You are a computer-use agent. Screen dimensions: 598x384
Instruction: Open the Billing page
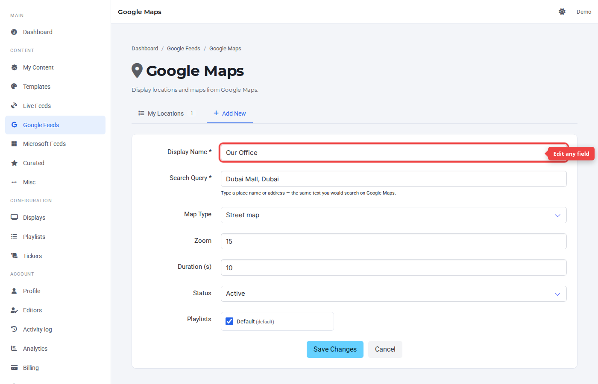55,368
